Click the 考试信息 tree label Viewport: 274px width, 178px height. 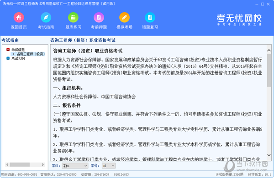coord(18,50)
